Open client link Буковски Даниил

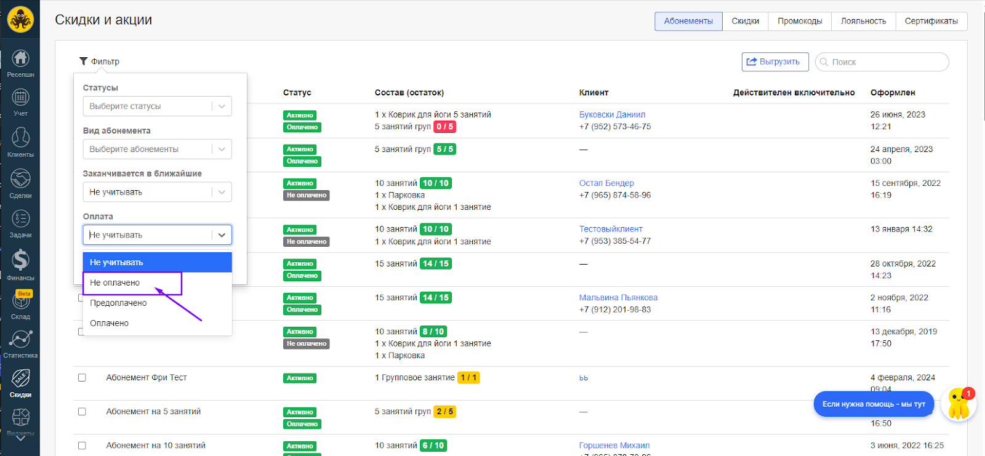pyautogui.click(x=612, y=114)
